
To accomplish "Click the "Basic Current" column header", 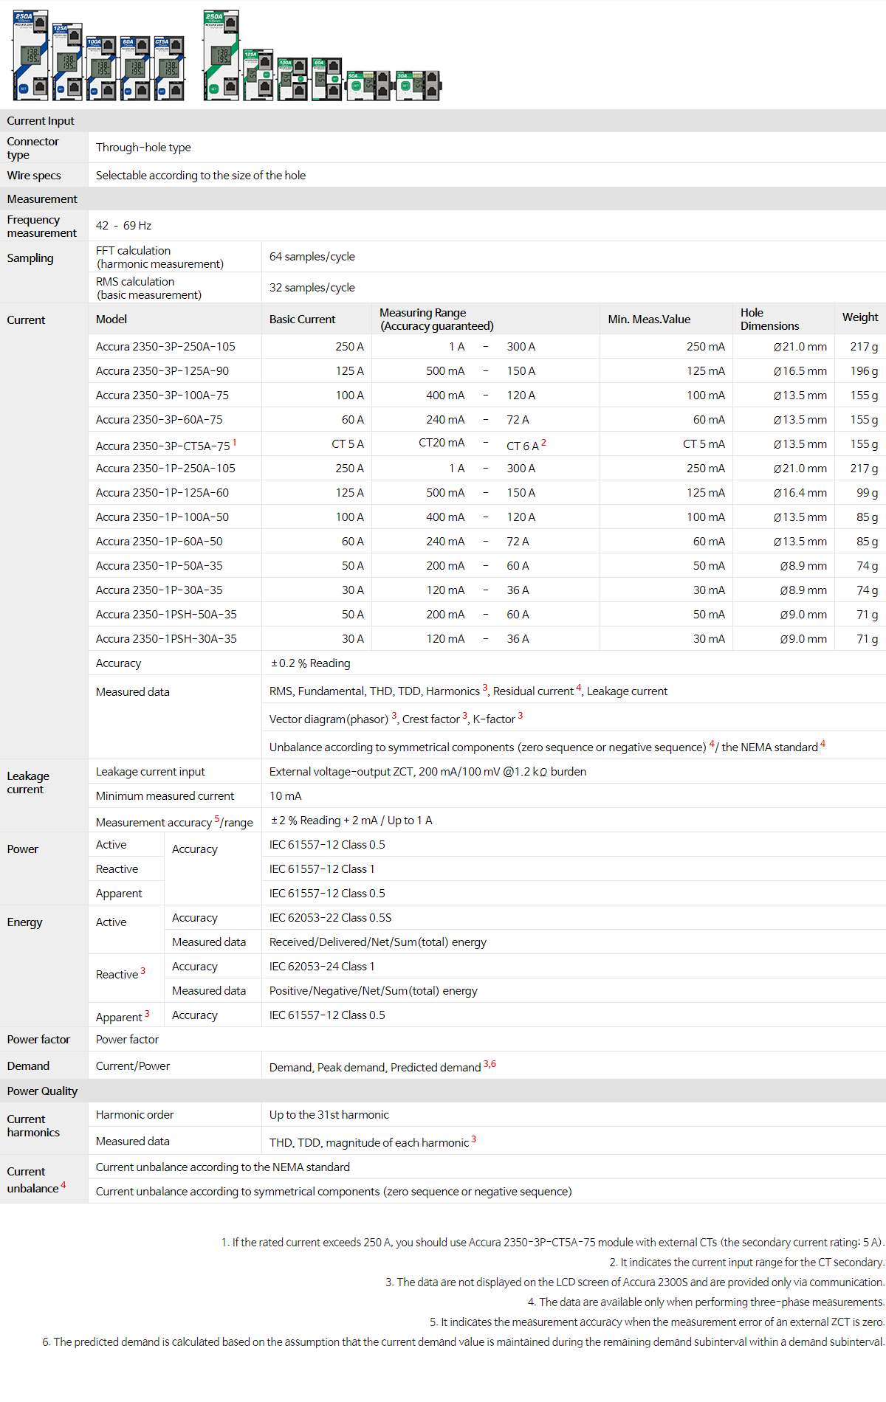I will [x=302, y=320].
